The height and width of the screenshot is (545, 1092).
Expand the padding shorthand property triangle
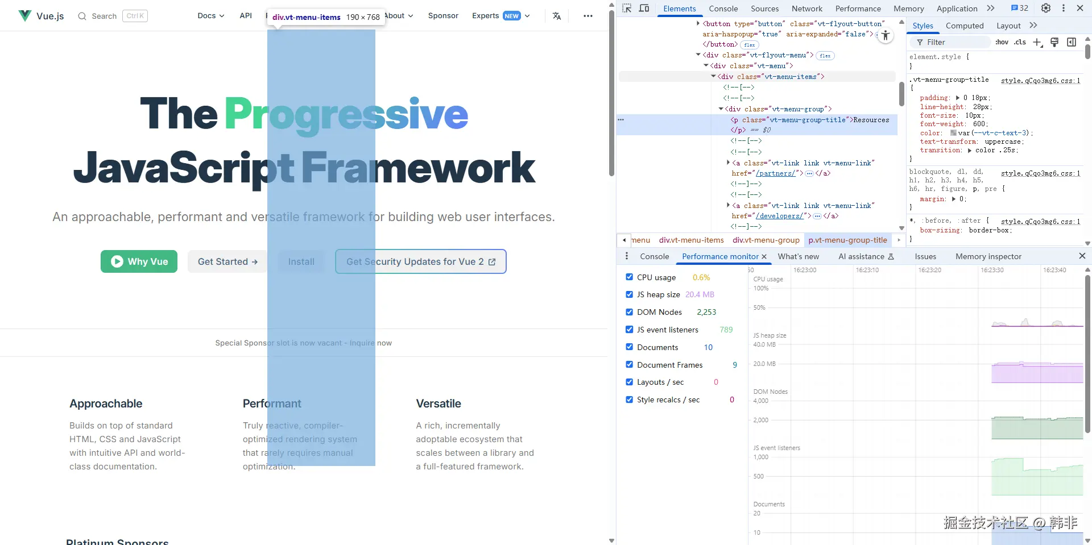coord(958,98)
